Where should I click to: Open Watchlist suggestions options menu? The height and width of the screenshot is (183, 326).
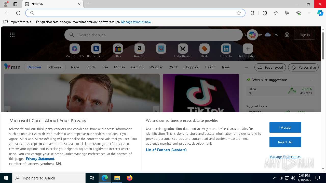pos(311,80)
